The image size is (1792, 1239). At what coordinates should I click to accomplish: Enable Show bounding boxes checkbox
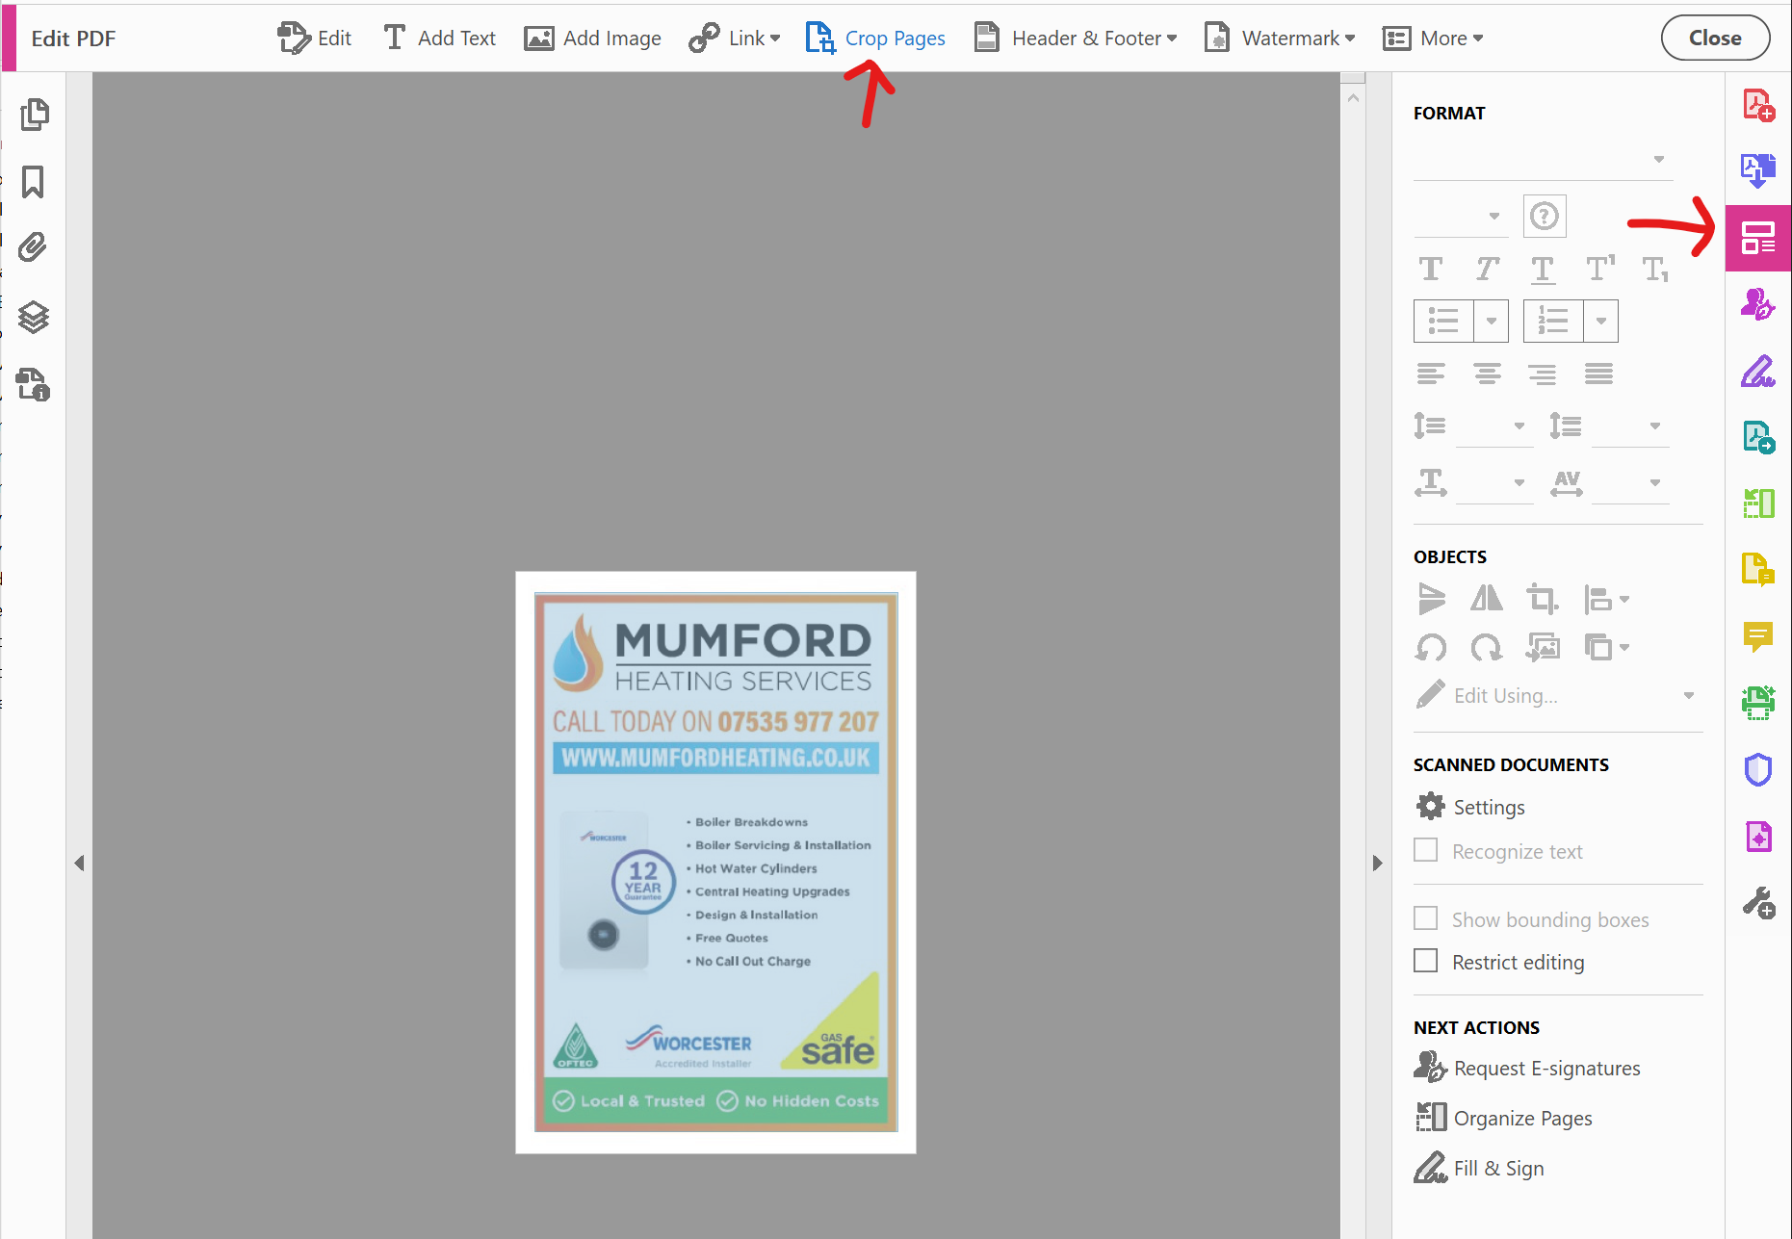[1425, 918]
